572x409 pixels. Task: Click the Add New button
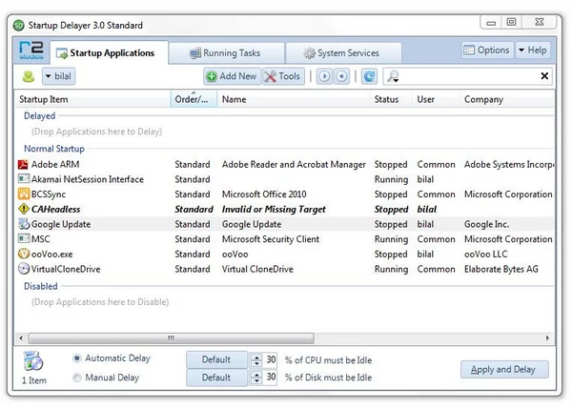tap(232, 76)
